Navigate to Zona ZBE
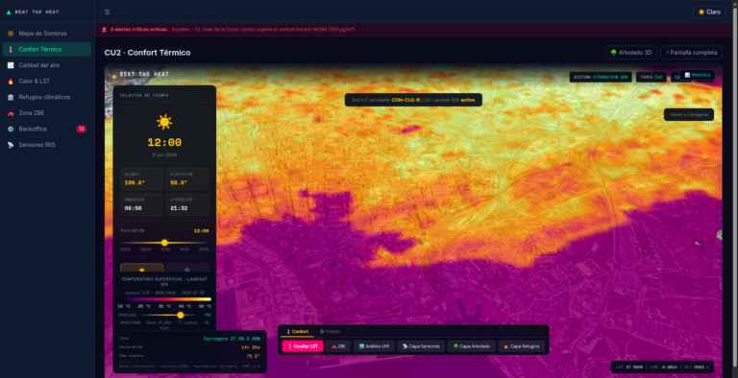This screenshot has width=738, height=378. 47,113
